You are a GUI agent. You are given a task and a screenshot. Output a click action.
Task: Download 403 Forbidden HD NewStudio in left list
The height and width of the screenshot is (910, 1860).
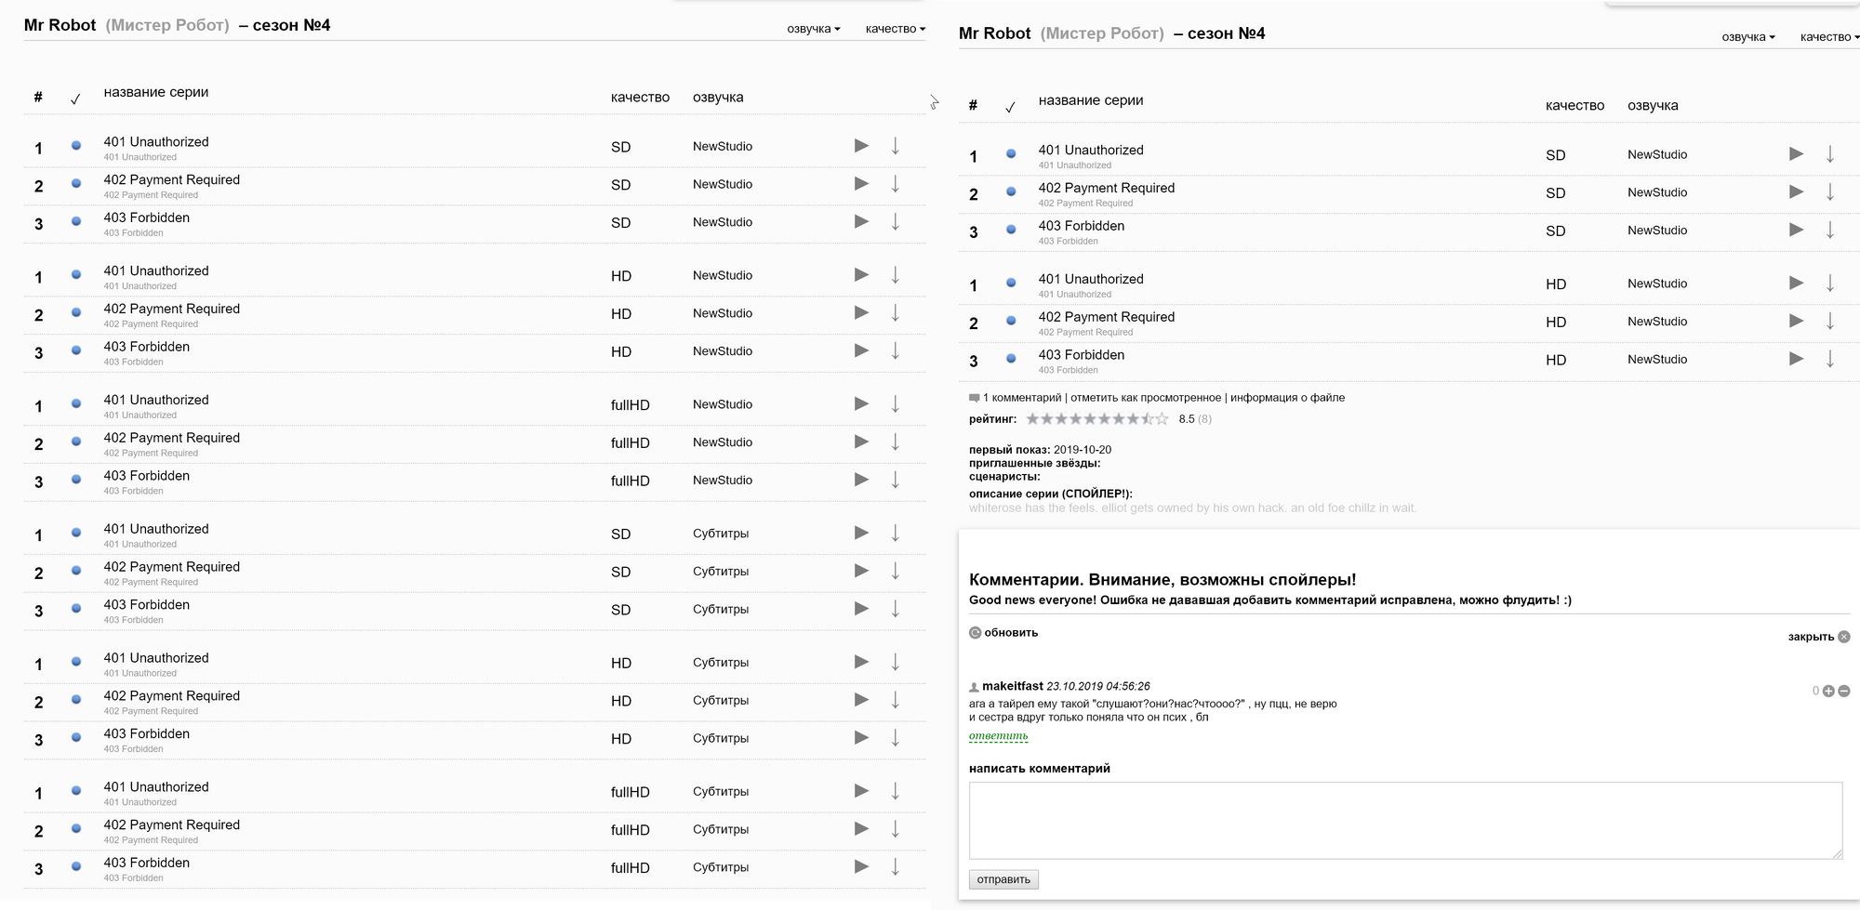[896, 351]
